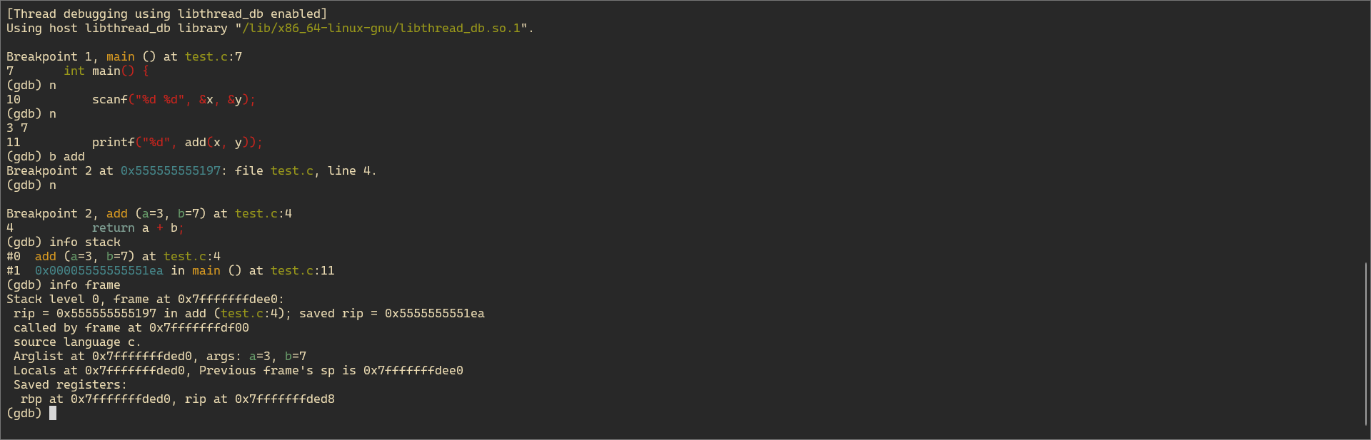Click the gdb prompt cursor block
Screen dimensions: 1371x440
[x=53, y=413]
